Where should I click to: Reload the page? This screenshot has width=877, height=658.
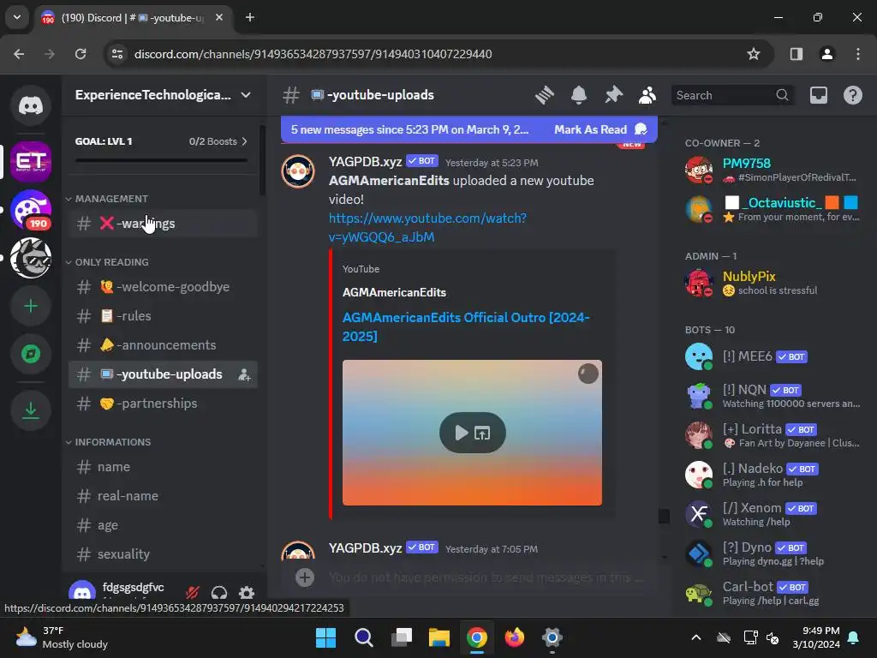tap(81, 54)
